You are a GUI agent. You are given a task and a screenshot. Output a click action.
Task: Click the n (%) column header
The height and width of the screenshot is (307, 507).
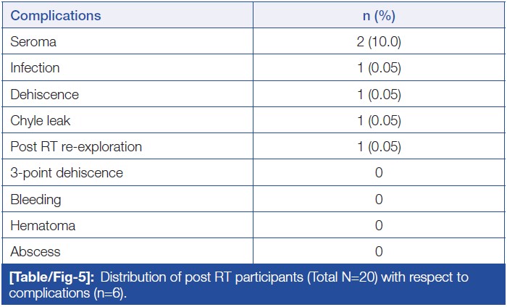pyautogui.click(x=379, y=15)
